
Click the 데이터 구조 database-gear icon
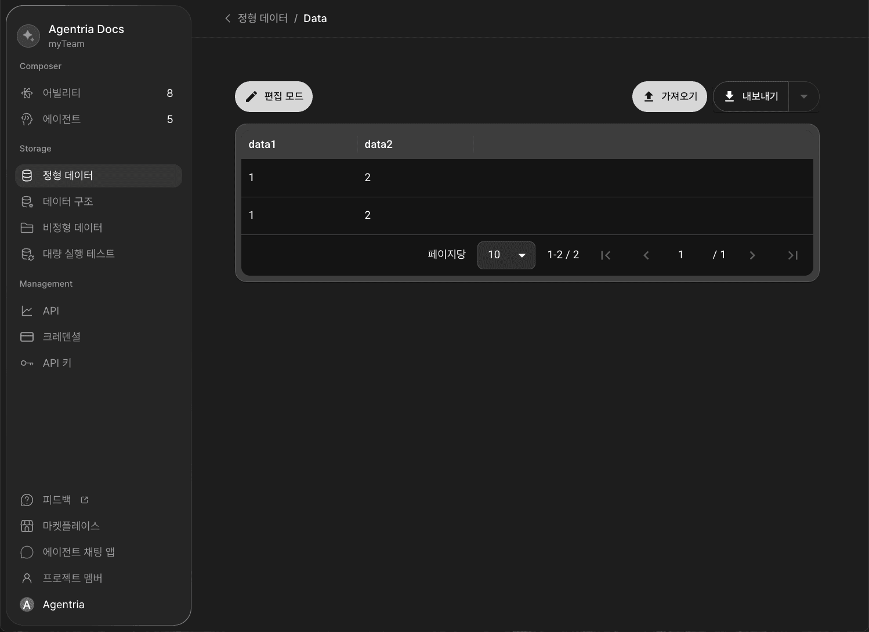click(27, 201)
